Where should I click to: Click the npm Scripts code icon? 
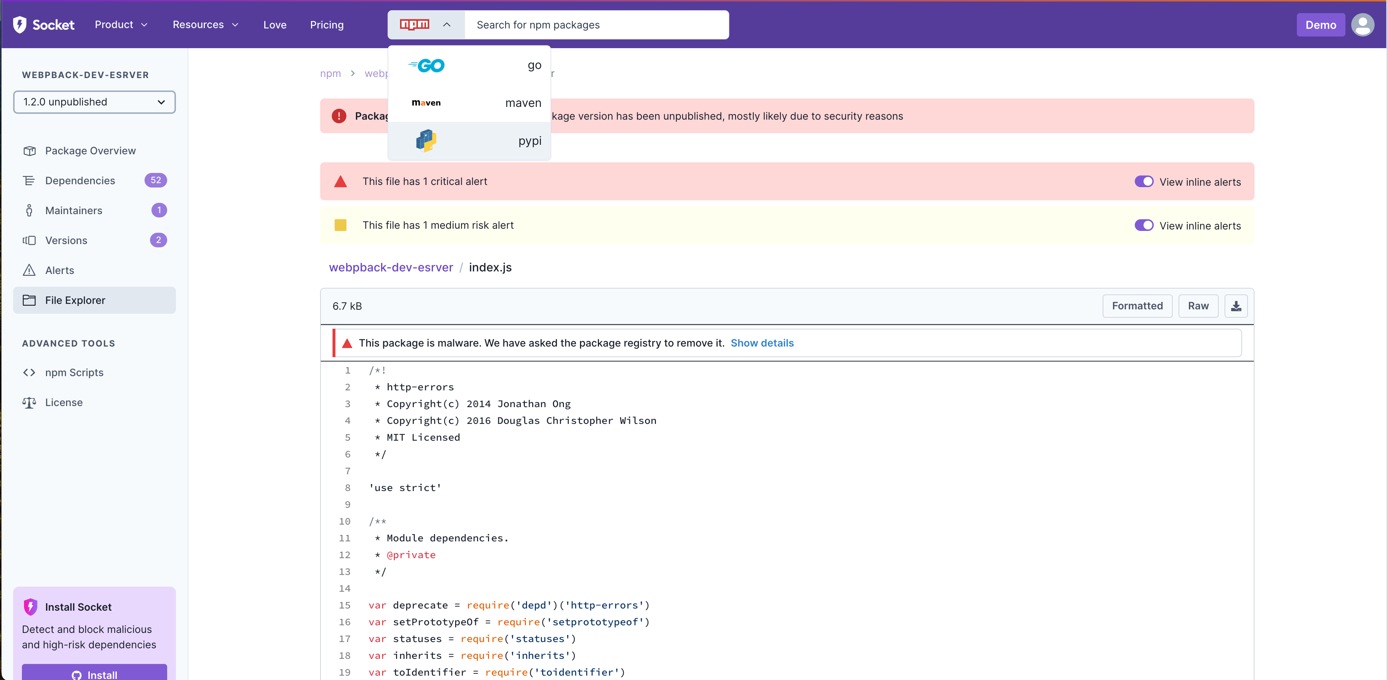tap(30, 372)
